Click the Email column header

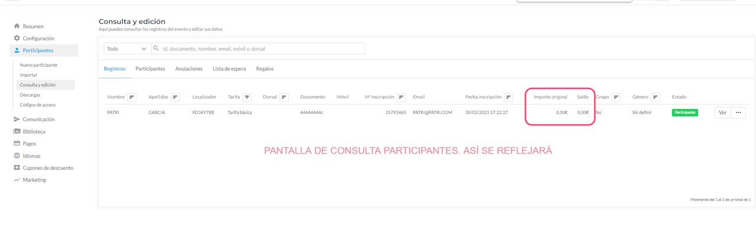[419, 97]
